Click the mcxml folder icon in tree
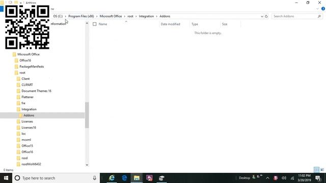This screenshot has width=326, height=183. 18,140
